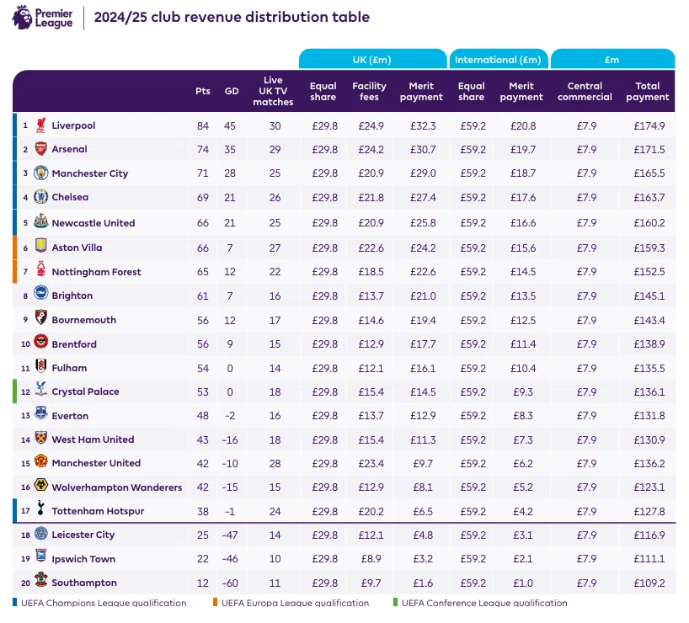Image resolution: width=689 pixels, height=623 pixels.
Task: Select orange UEFA Europa League legend swatch
Action: [215, 602]
